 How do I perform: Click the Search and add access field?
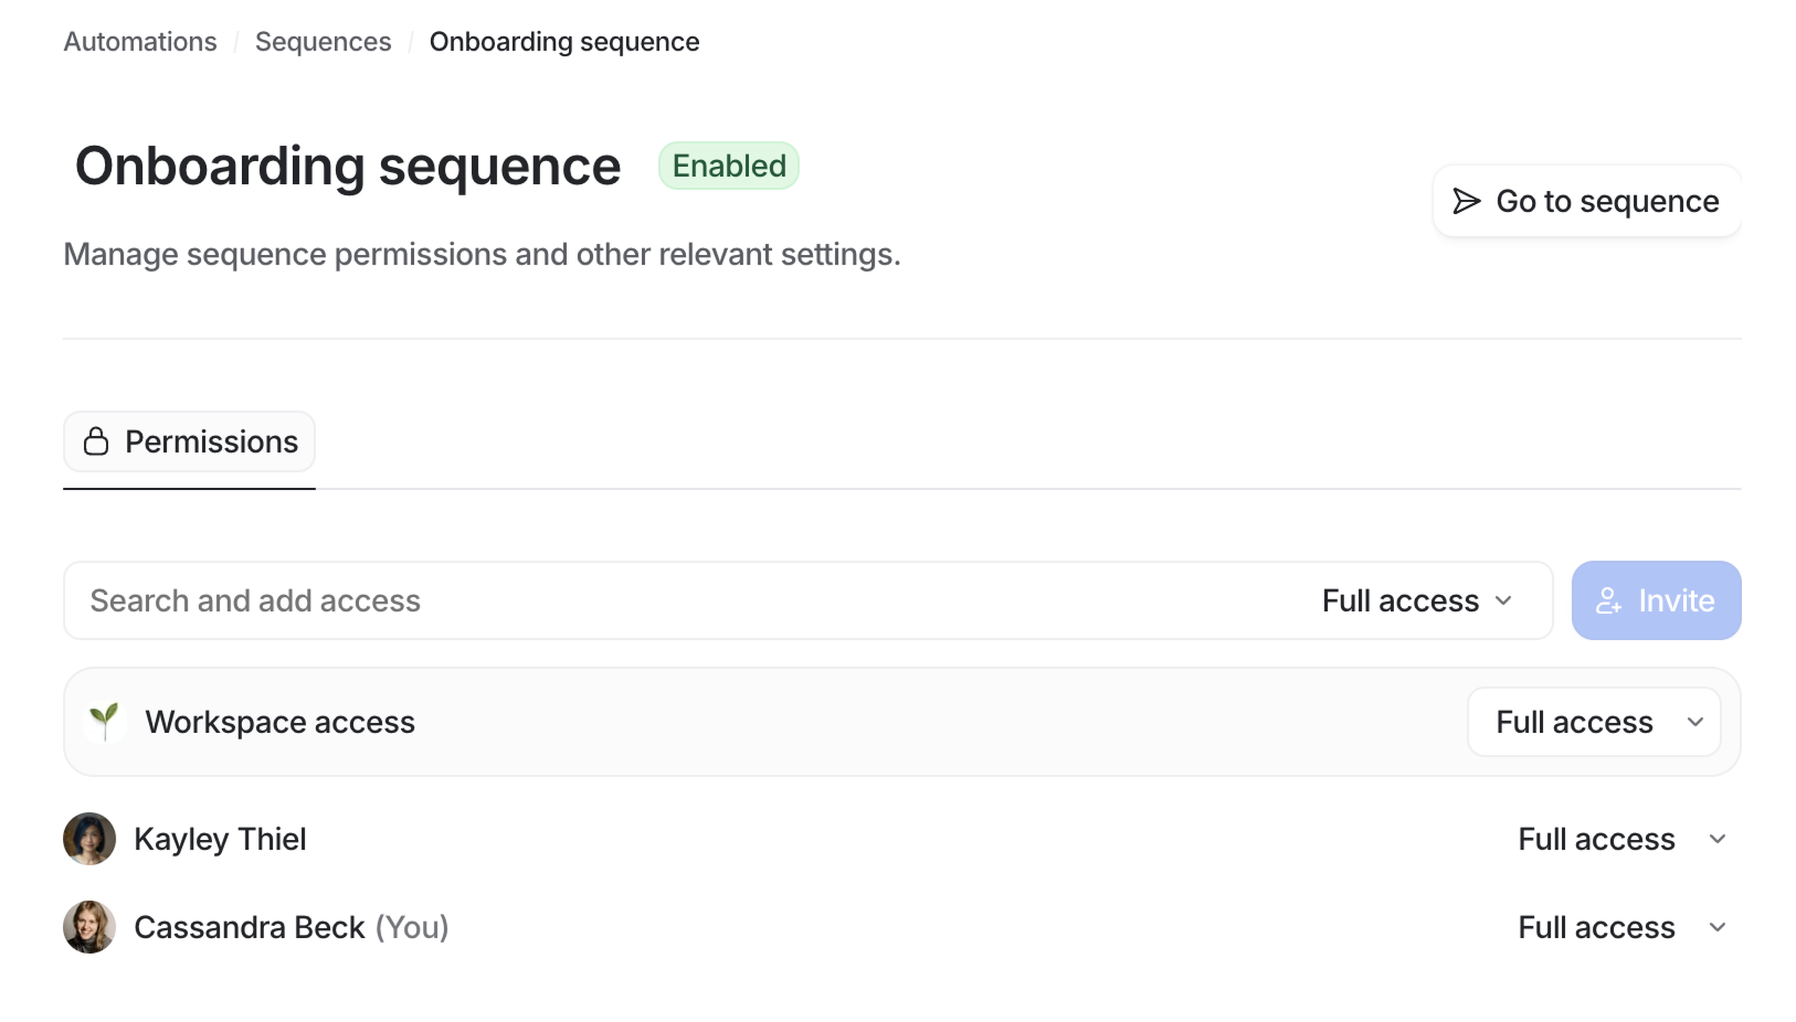tap(632, 601)
